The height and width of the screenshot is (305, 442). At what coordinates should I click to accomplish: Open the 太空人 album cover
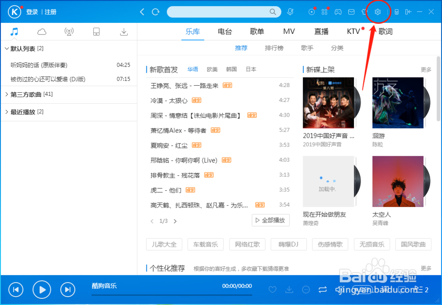398,181
